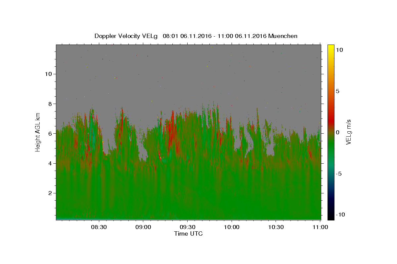Click the yellow top of the colorbar
This screenshot has height=264, width=397.
click(331, 46)
